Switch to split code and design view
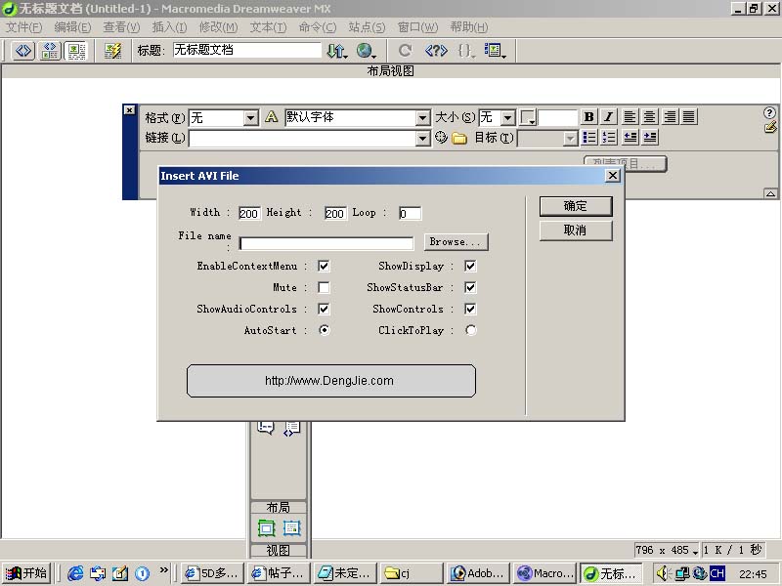 (50, 51)
